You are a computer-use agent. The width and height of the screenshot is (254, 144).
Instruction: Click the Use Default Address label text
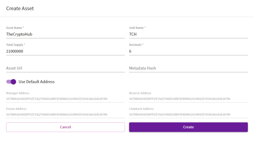[37, 82]
